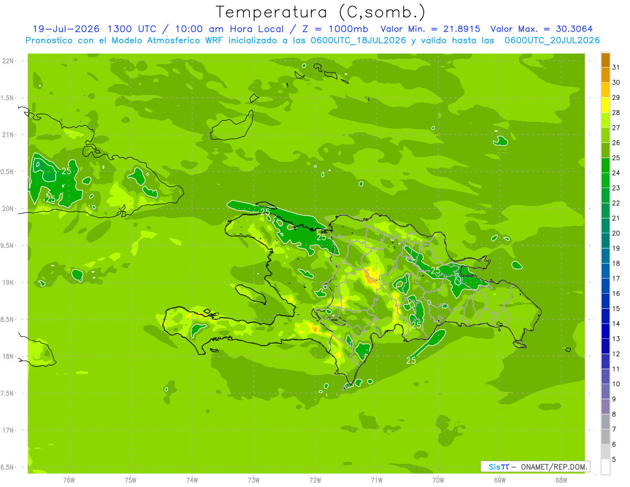This screenshot has height=487, width=630.
Task: Click the 7.5N latitude label
Action: (x=7, y=393)
